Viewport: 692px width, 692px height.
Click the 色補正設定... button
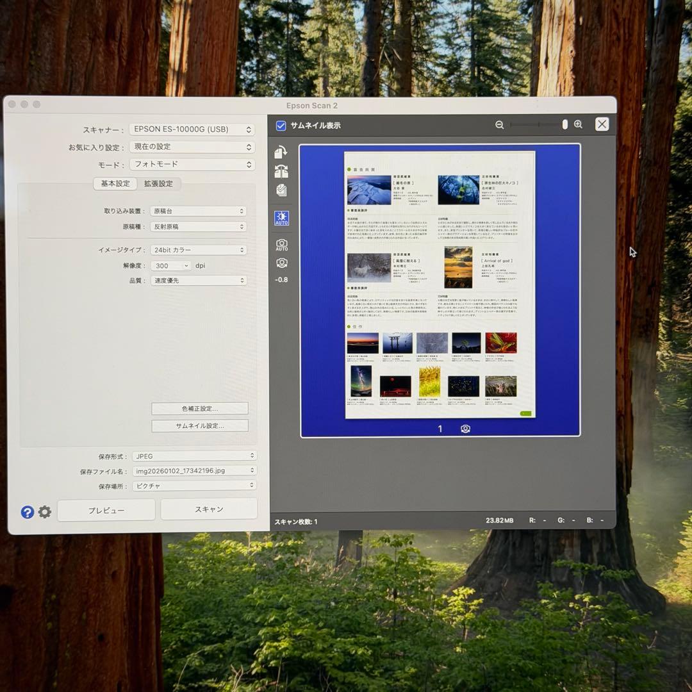point(199,409)
